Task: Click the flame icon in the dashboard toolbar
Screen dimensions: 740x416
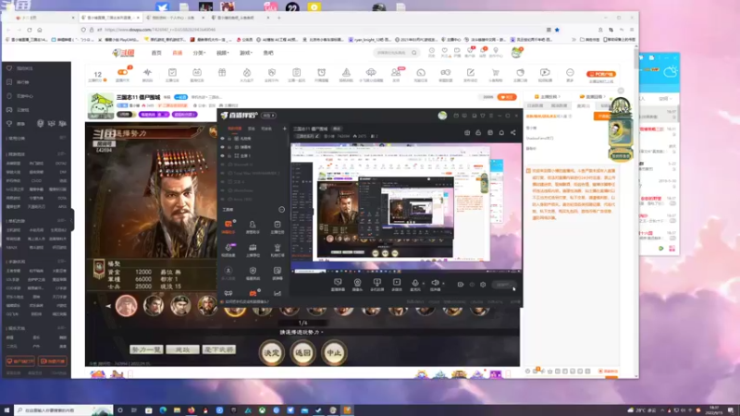Action: tap(247, 74)
